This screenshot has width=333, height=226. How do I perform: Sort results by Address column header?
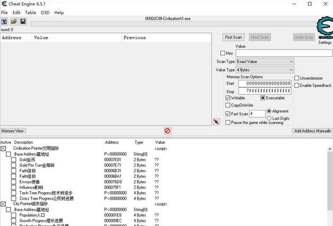pyautogui.click(x=16, y=38)
